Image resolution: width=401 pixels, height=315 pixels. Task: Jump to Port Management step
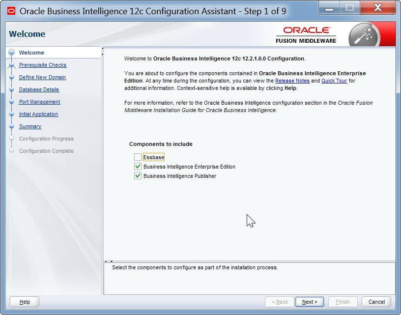coord(39,102)
